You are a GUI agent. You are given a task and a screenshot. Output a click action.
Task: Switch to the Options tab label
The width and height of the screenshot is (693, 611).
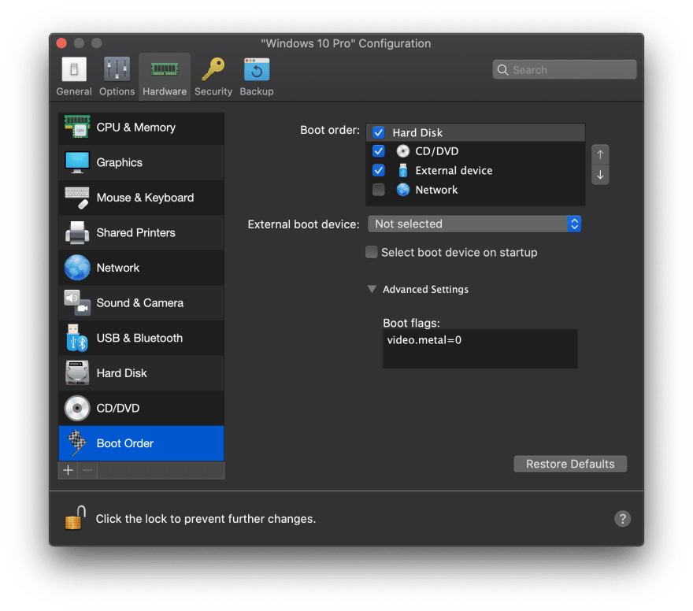click(x=117, y=91)
